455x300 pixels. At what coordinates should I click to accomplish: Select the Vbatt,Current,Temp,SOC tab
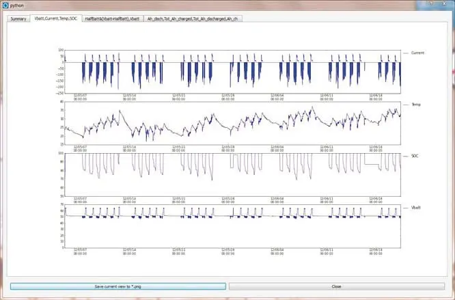56,18
